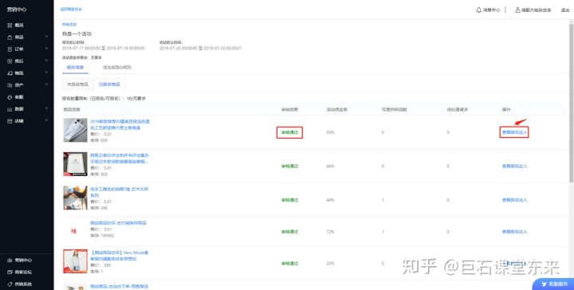Viewport: 574px width, 290px height.
Task: Open the 2019新款 product title link
Action: [120, 125]
